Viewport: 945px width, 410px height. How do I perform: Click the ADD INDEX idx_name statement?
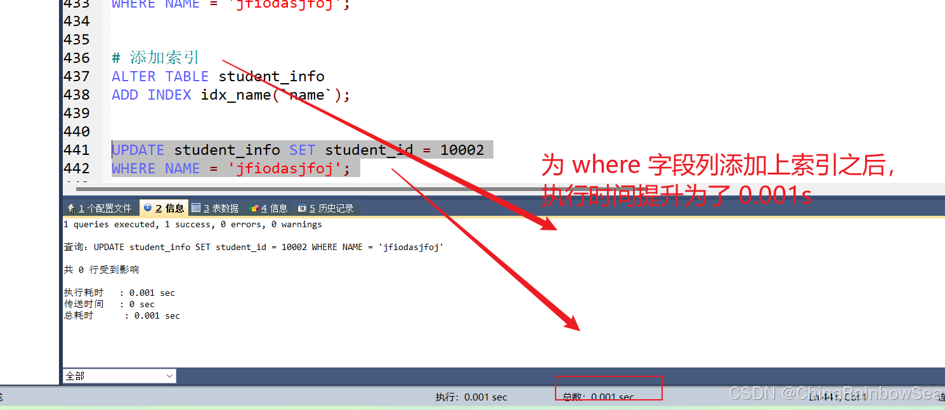tap(230, 95)
